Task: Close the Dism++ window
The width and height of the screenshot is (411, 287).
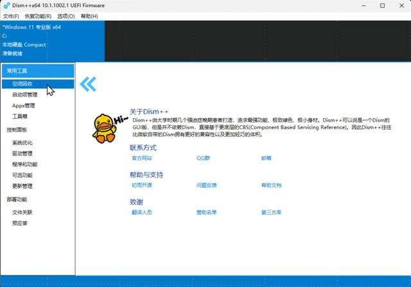Action: (401, 6)
